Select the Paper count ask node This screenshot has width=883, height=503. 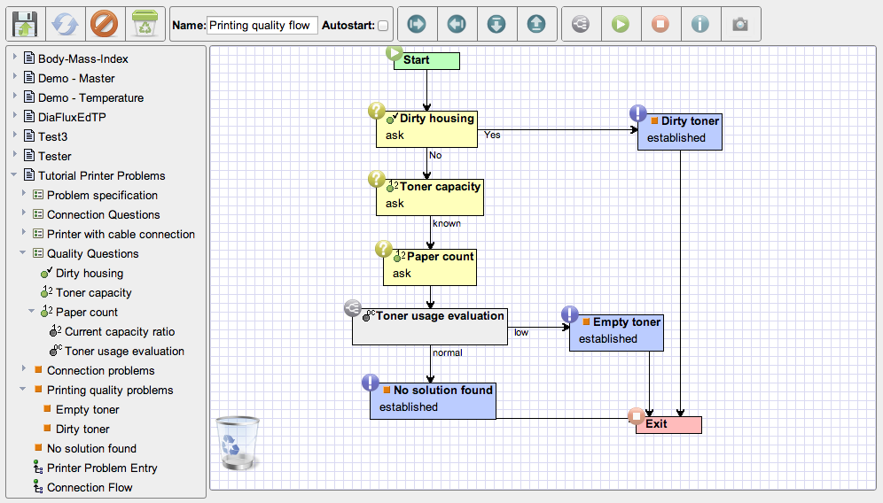tap(430, 267)
